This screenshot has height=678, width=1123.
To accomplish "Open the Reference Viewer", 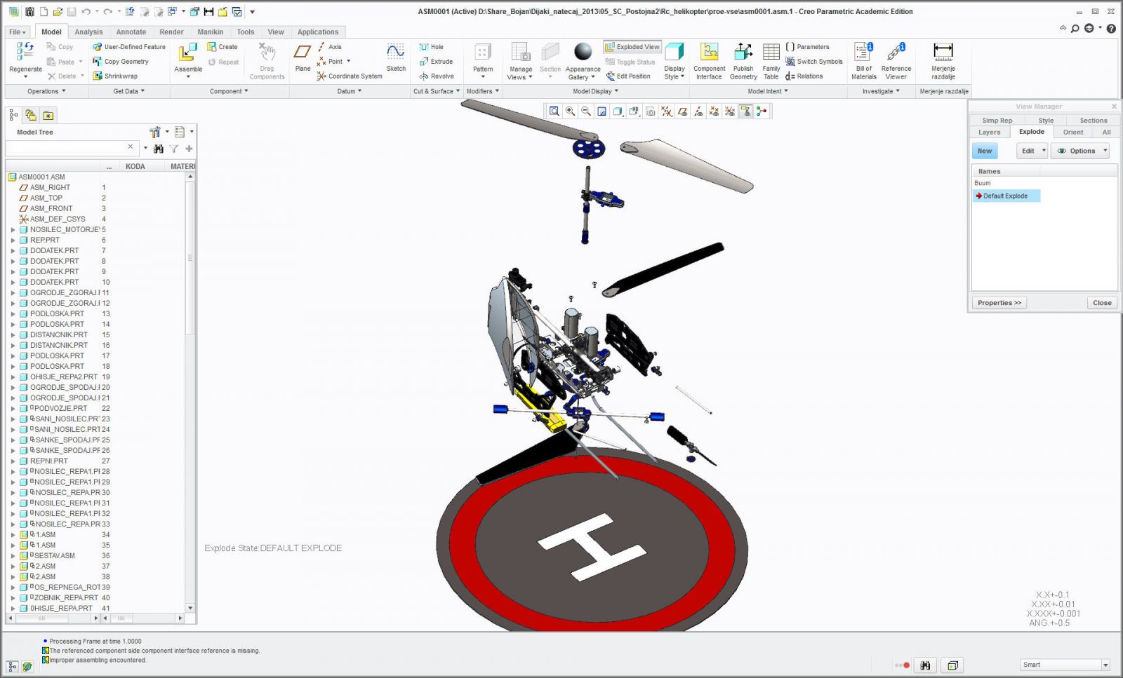I will pyautogui.click(x=896, y=52).
